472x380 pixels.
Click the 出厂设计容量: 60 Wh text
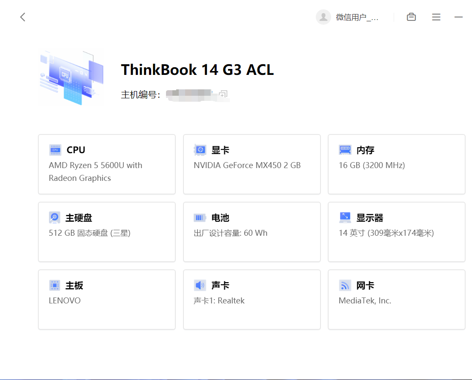pyautogui.click(x=231, y=233)
